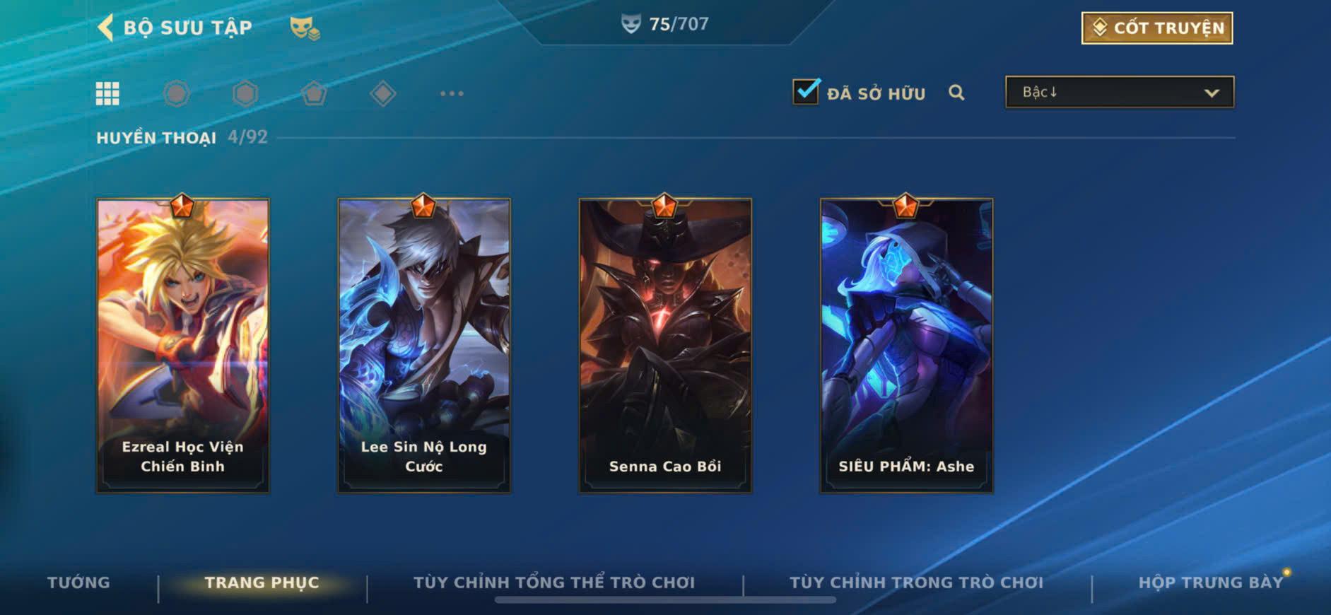Open the mask and coins skin shop icon
Viewport: 1331px width, 615px height.
(305, 28)
